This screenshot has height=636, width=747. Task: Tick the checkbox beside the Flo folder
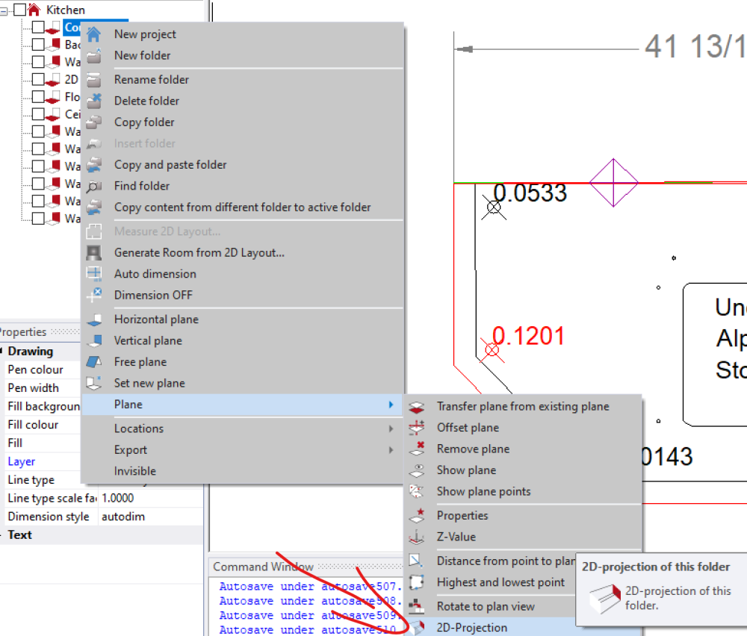coord(38,96)
